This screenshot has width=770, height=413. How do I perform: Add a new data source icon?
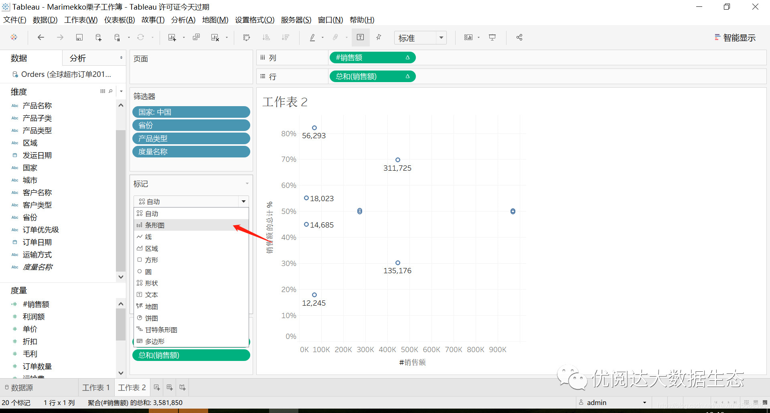pyautogui.click(x=98, y=37)
